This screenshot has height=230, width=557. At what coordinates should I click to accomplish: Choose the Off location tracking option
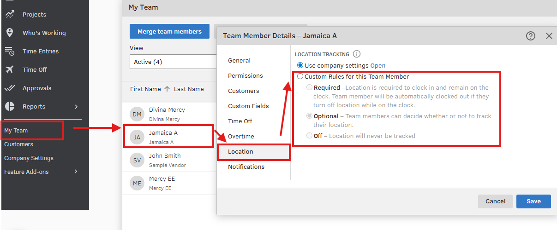pyautogui.click(x=310, y=136)
